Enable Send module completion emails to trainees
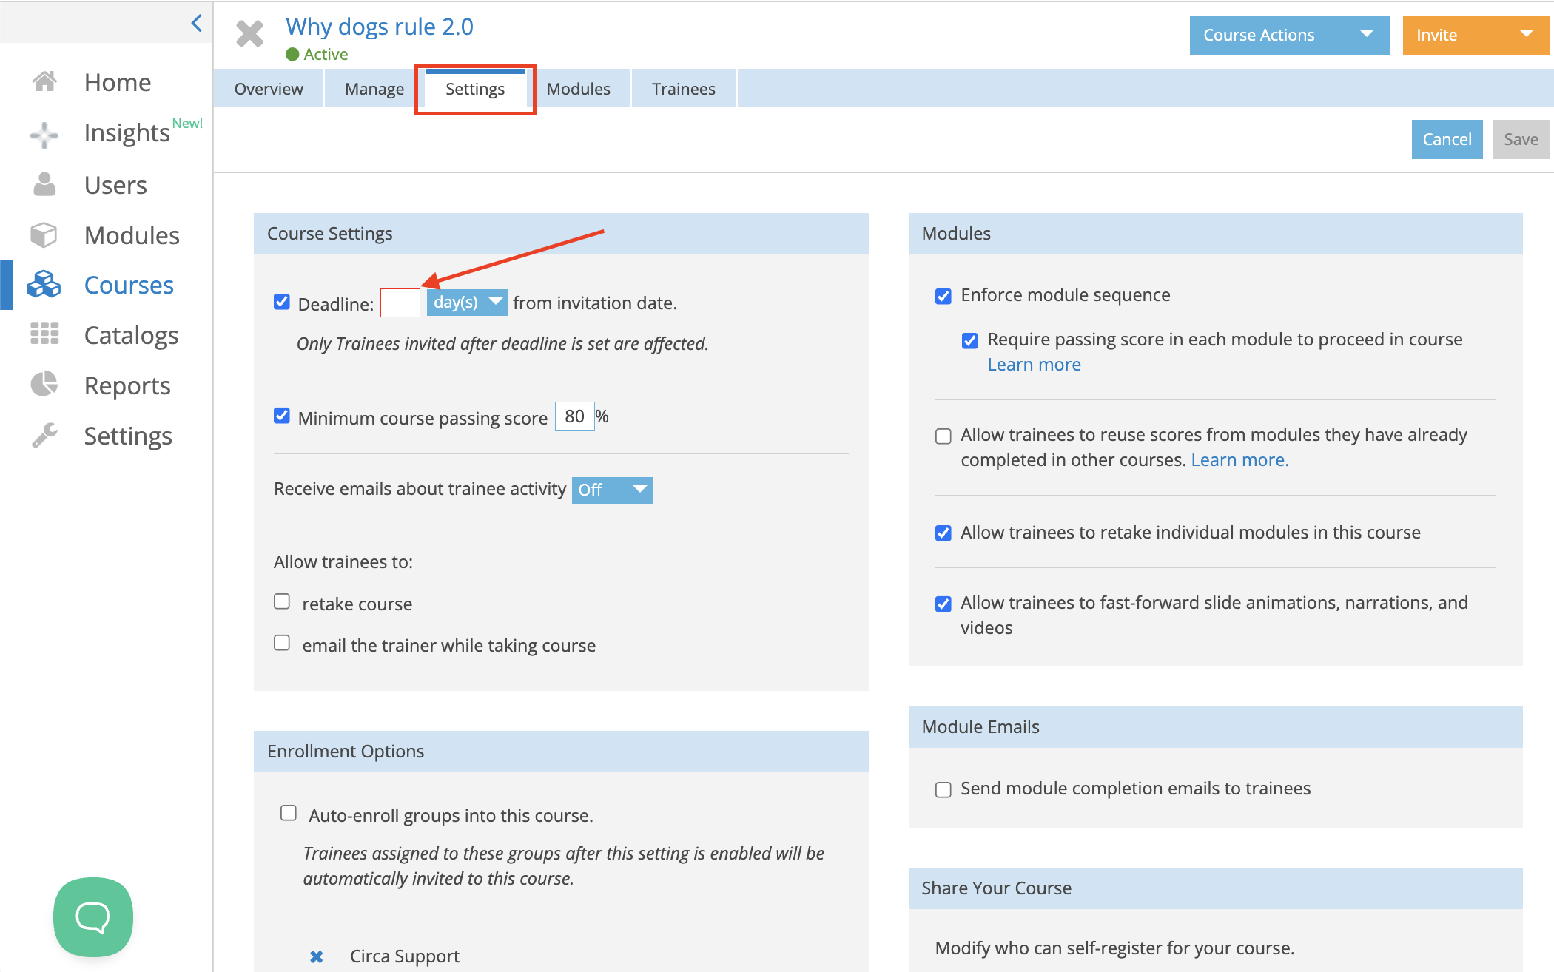This screenshot has height=972, width=1554. click(943, 790)
